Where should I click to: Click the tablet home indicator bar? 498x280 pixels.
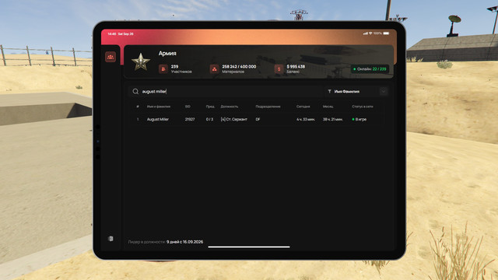[x=249, y=247]
